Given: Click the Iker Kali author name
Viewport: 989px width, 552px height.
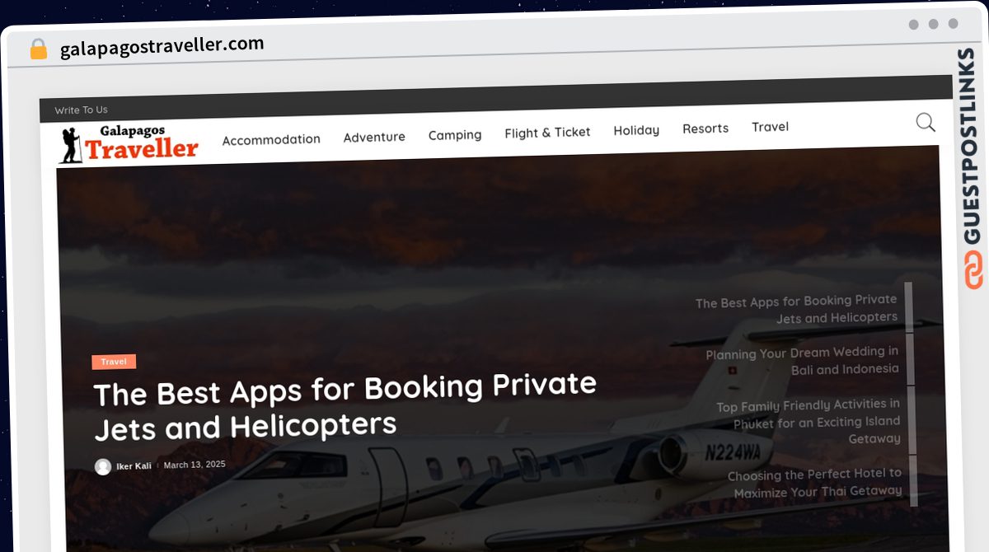Looking at the screenshot, I should click(134, 466).
